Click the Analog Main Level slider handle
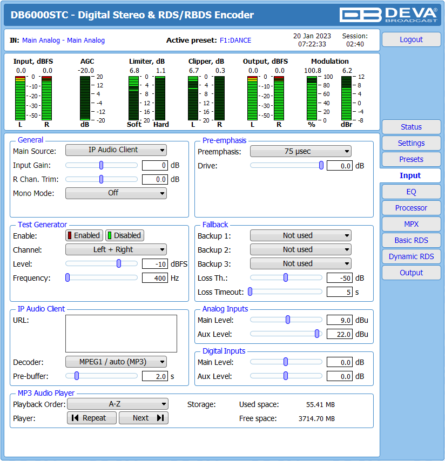The width and height of the screenshot is (445, 461). 288,320
